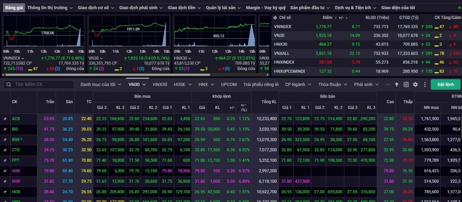The image size is (462, 202).
Task: Open the index table settings gear
Action: (275, 18)
